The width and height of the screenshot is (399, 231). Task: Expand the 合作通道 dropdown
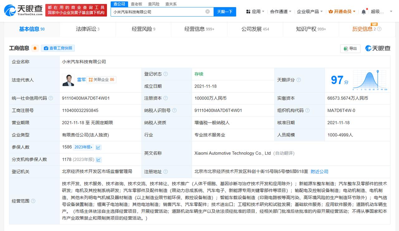pyautogui.click(x=281, y=12)
